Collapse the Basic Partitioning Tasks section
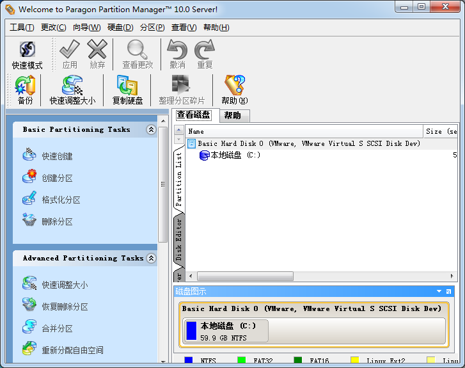The width and height of the screenshot is (465, 368). point(151,129)
